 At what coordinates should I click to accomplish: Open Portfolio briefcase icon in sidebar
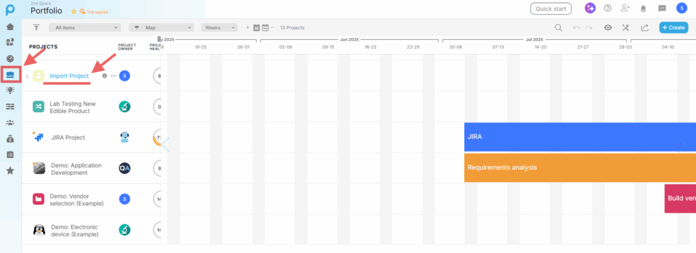10,74
